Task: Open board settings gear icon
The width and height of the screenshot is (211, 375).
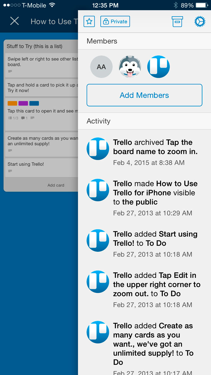Action: (200, 22)
